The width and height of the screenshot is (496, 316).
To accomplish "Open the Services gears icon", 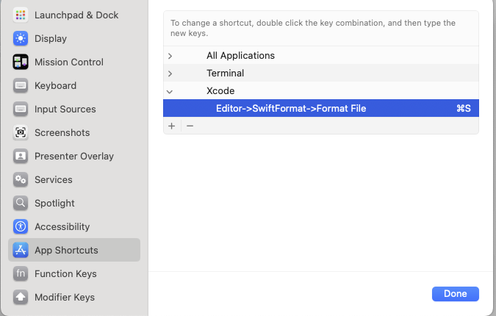I will pos(21,179).
